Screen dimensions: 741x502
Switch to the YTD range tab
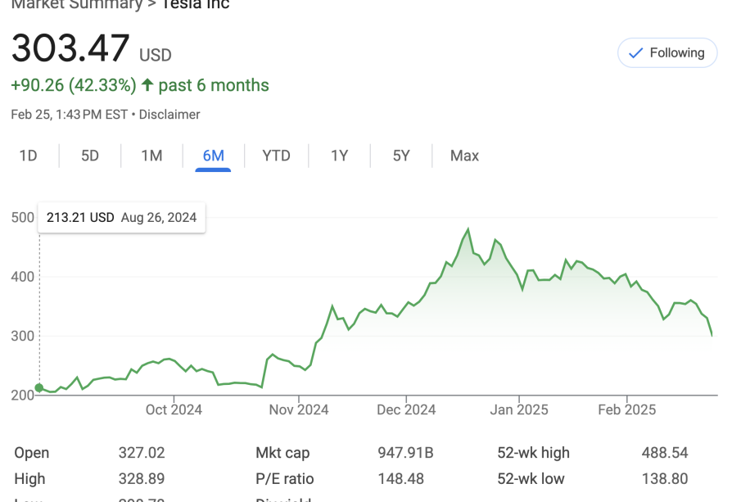pos(276,156)
